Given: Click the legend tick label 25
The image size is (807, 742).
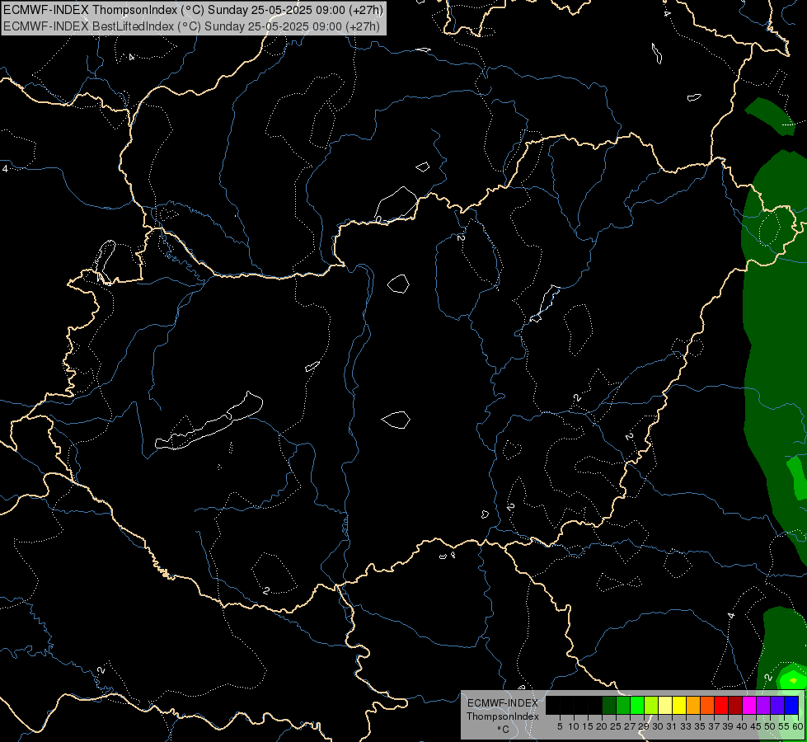Looking at the screenshot, I should click(x=616, y=726).
